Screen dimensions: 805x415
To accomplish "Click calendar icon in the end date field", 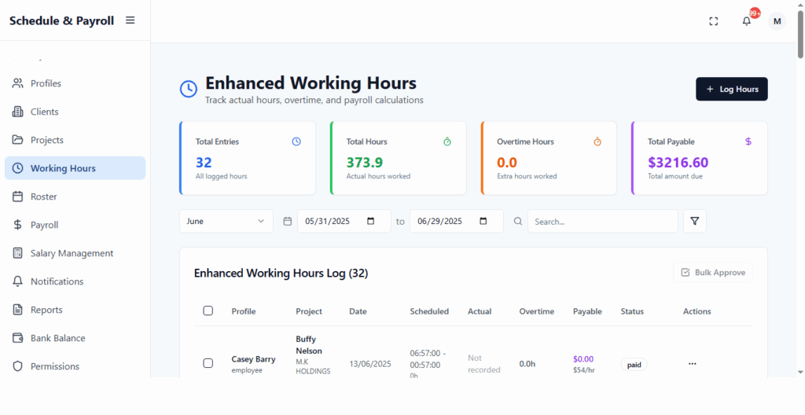I will [483, 222].
